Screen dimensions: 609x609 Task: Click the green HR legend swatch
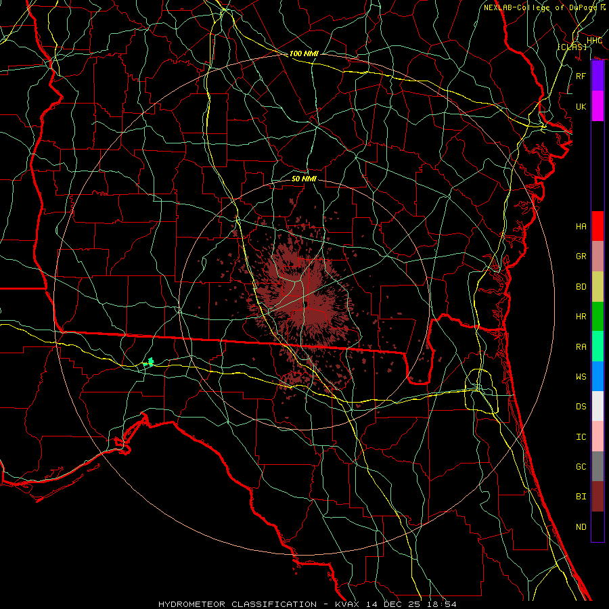pyautogui.click(x=597, y=316)
